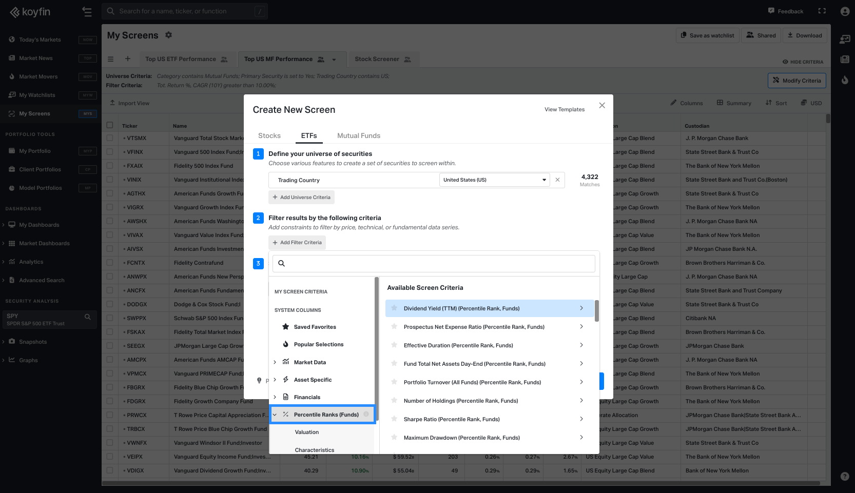Click info icon beside Percentile Ranks (Funds)
855x493 pixels.
[x=366, y=415]
